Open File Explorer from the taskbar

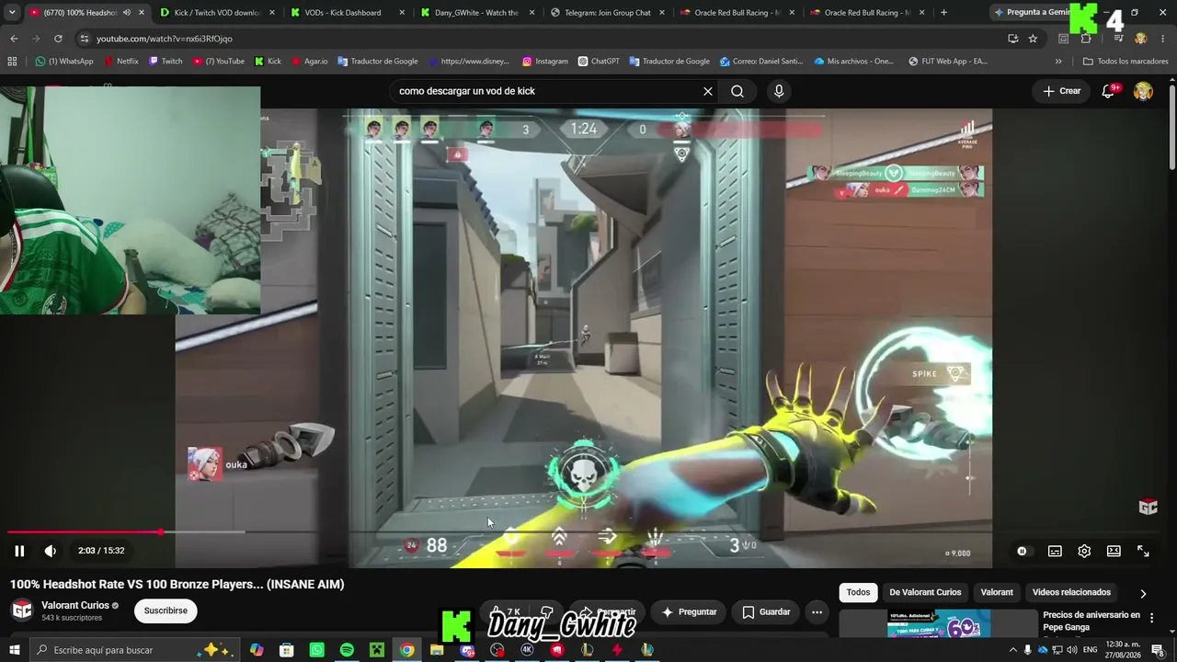[437, 650]
